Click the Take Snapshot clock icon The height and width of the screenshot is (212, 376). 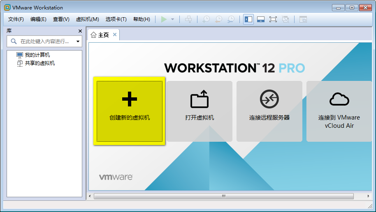pos(206,19)
